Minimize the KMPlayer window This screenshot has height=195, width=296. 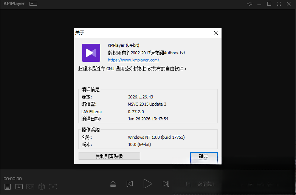pyautogui.click(x=259, y=5)
